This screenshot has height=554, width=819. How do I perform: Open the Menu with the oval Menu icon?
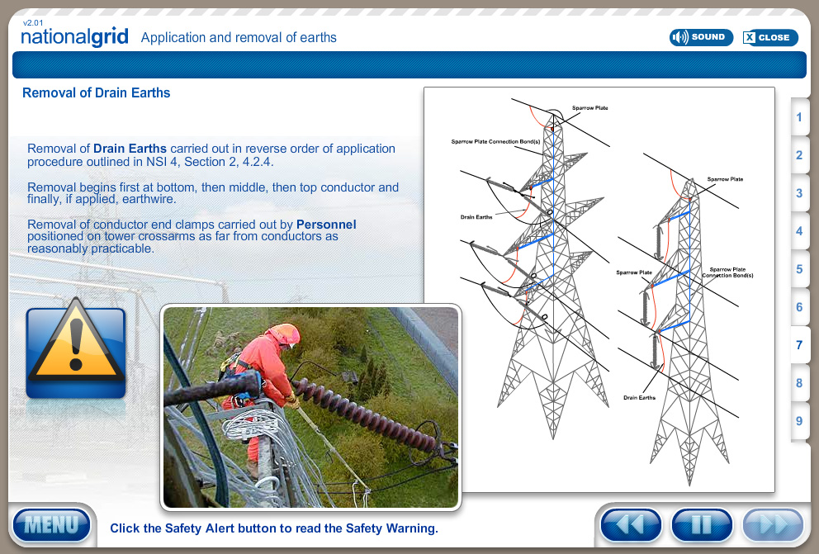[52, 524]
